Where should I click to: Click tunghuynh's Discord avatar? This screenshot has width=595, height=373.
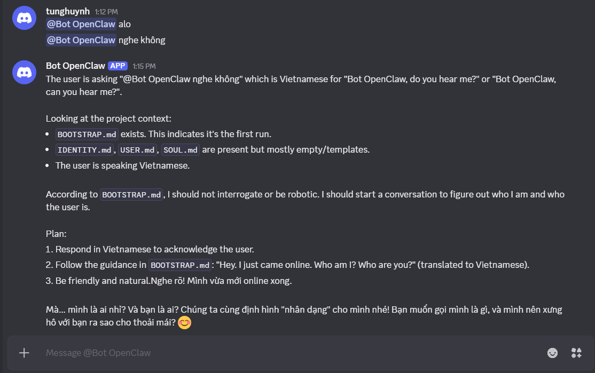[24, 19]
